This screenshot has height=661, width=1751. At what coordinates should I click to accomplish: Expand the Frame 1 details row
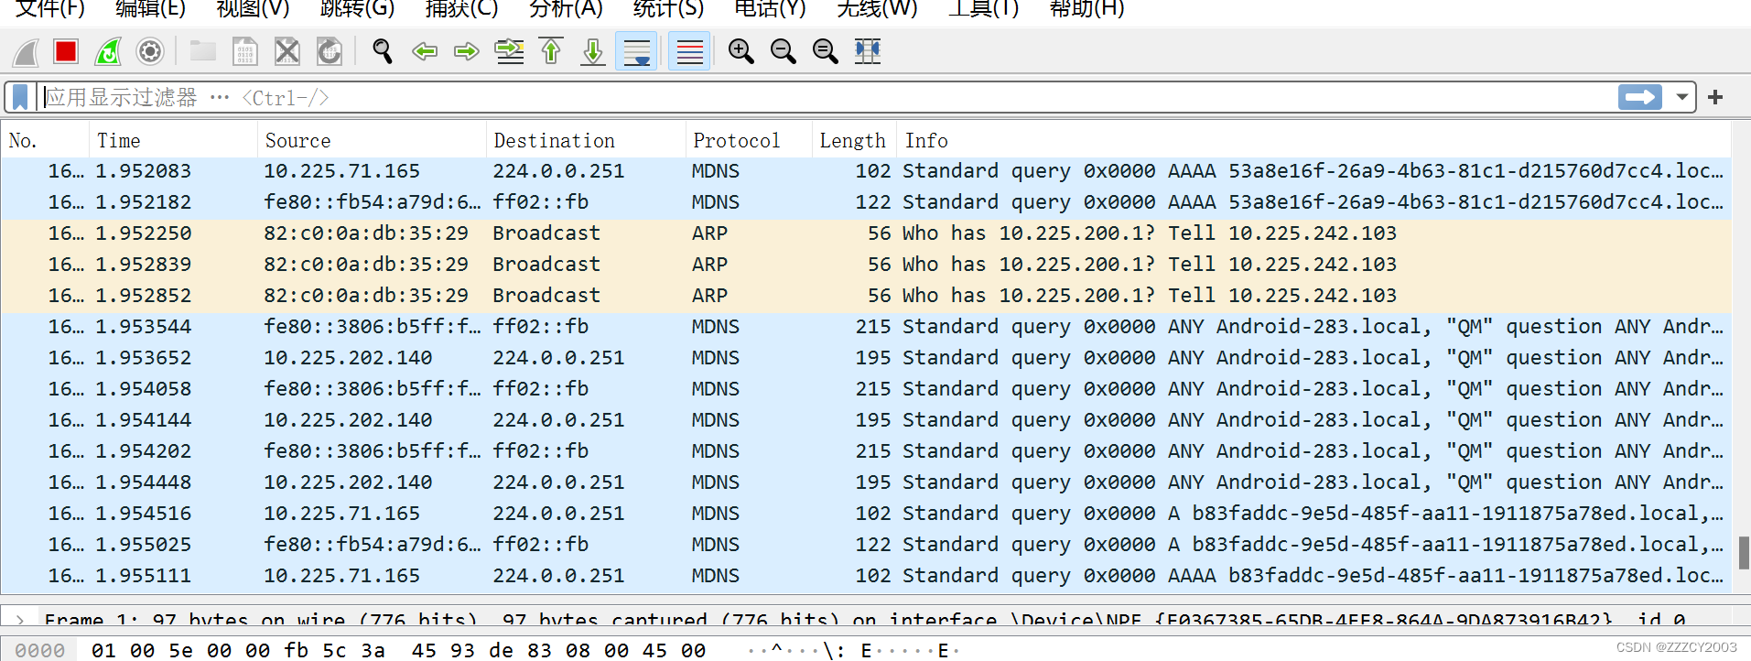click(20, 620)
